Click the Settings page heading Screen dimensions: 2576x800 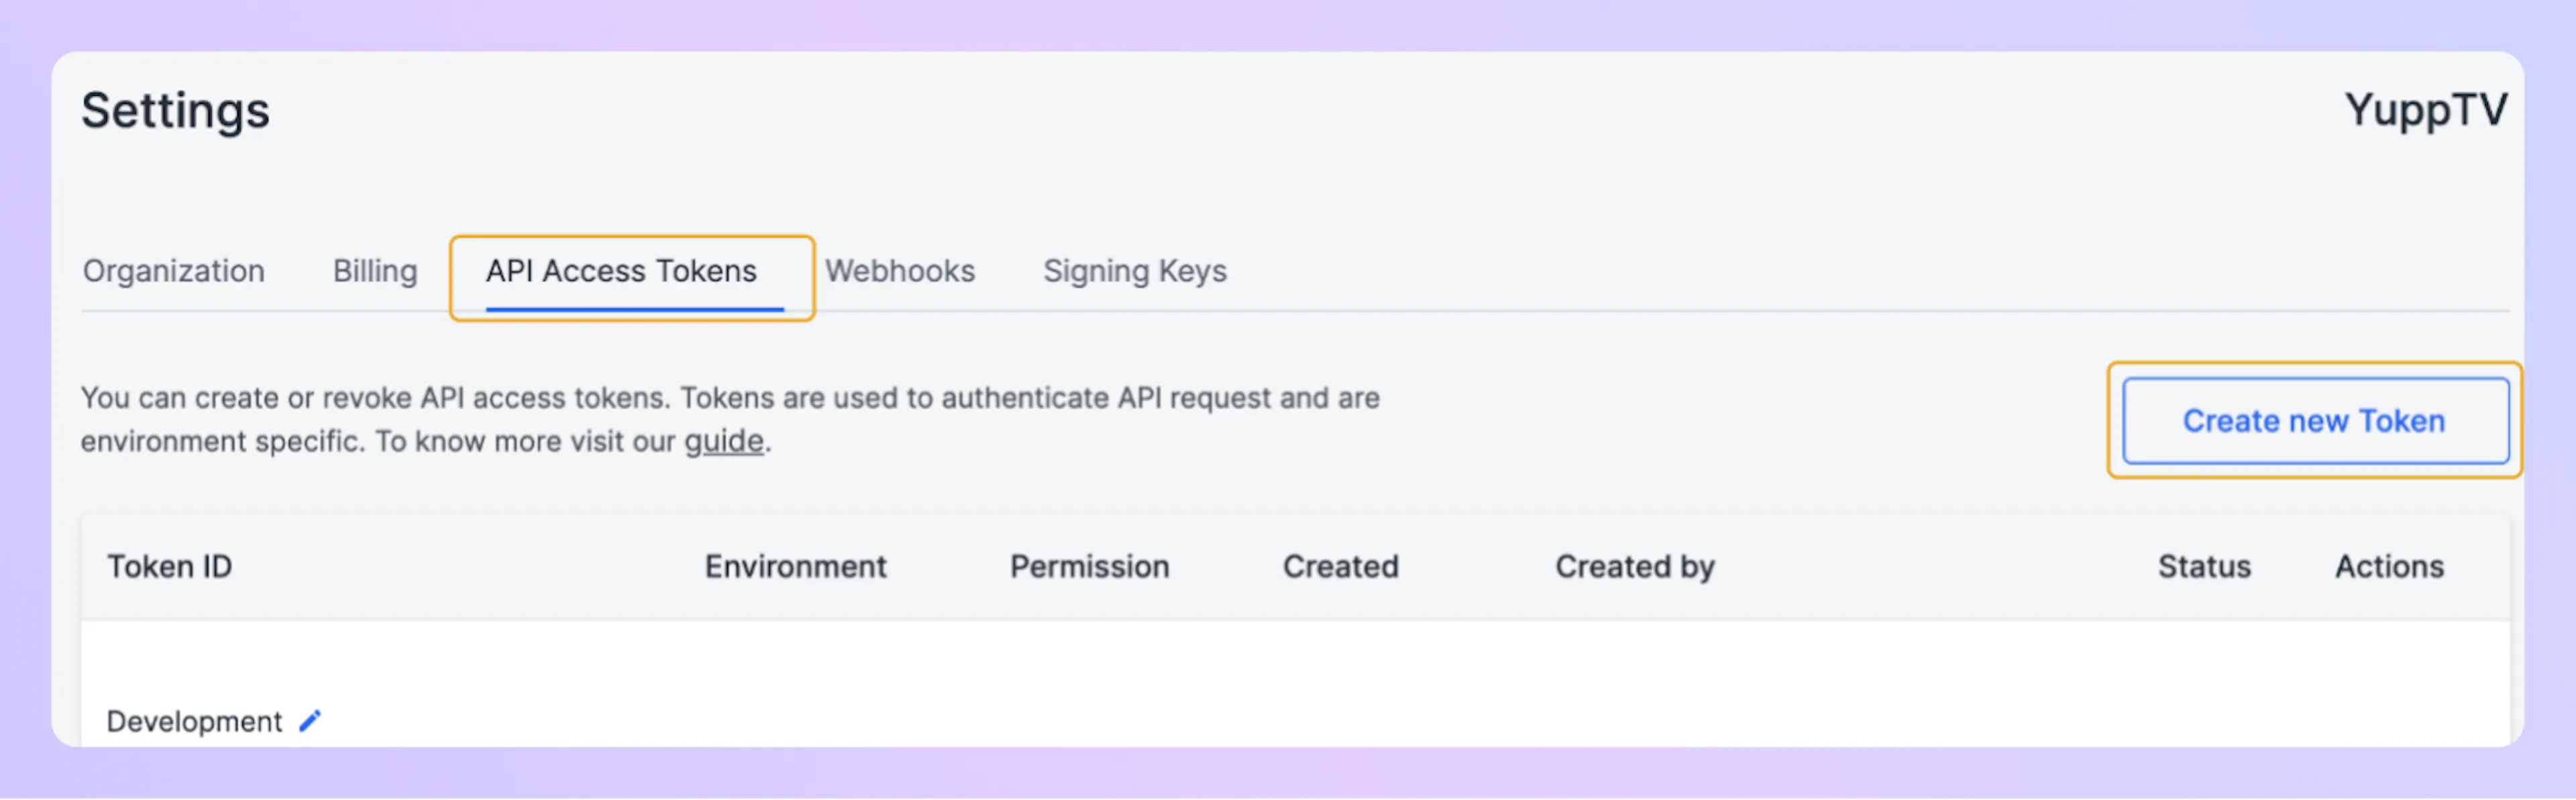coord(175,110)
